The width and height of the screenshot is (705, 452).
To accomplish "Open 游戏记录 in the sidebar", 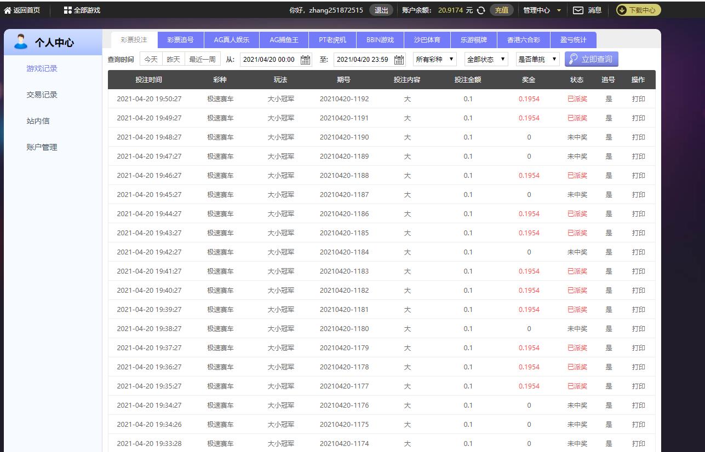I will (x=42, y=68).
